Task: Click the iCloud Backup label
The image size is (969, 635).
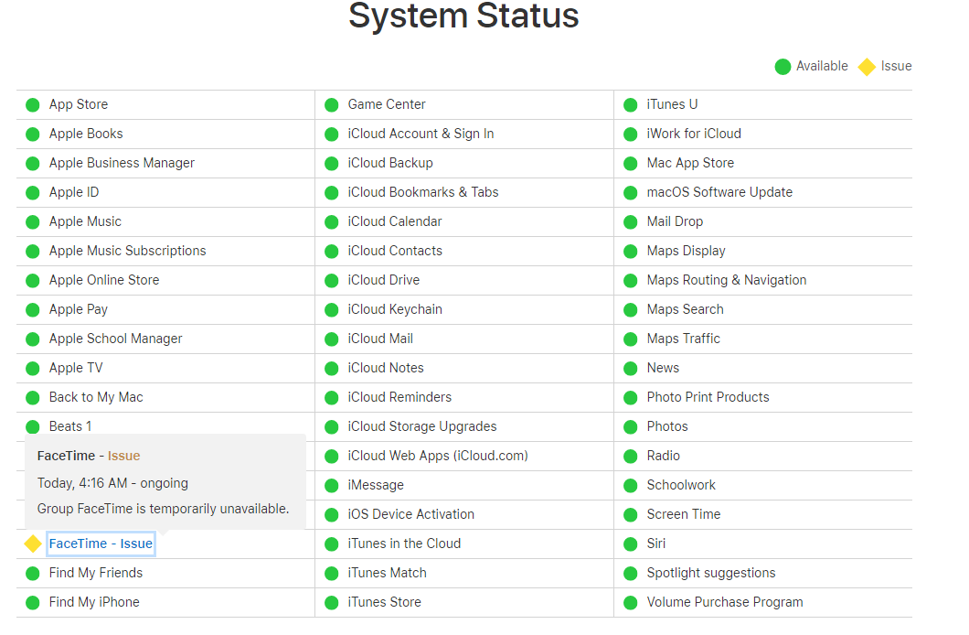Action: 390,163
